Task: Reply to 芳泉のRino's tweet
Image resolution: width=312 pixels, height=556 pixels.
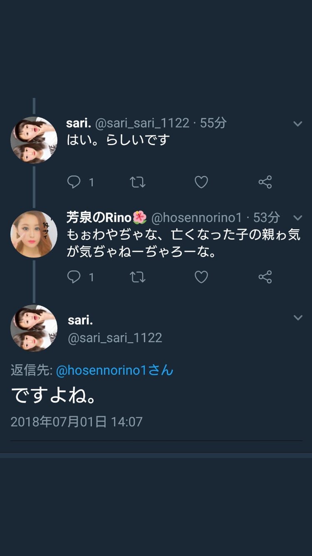Action: click(74, 277)
